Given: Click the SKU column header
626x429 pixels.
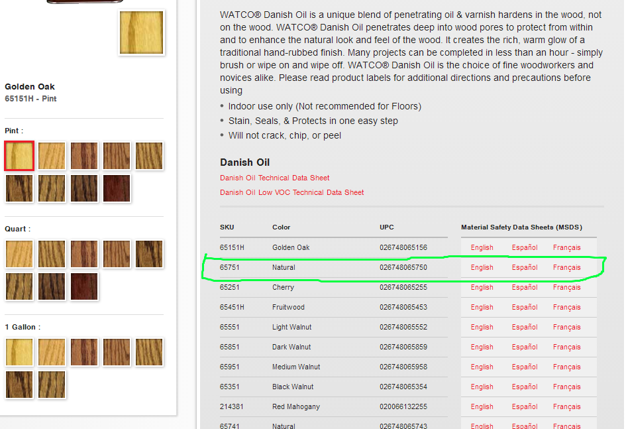Looking at the screenshot, I should coord(227,227).
